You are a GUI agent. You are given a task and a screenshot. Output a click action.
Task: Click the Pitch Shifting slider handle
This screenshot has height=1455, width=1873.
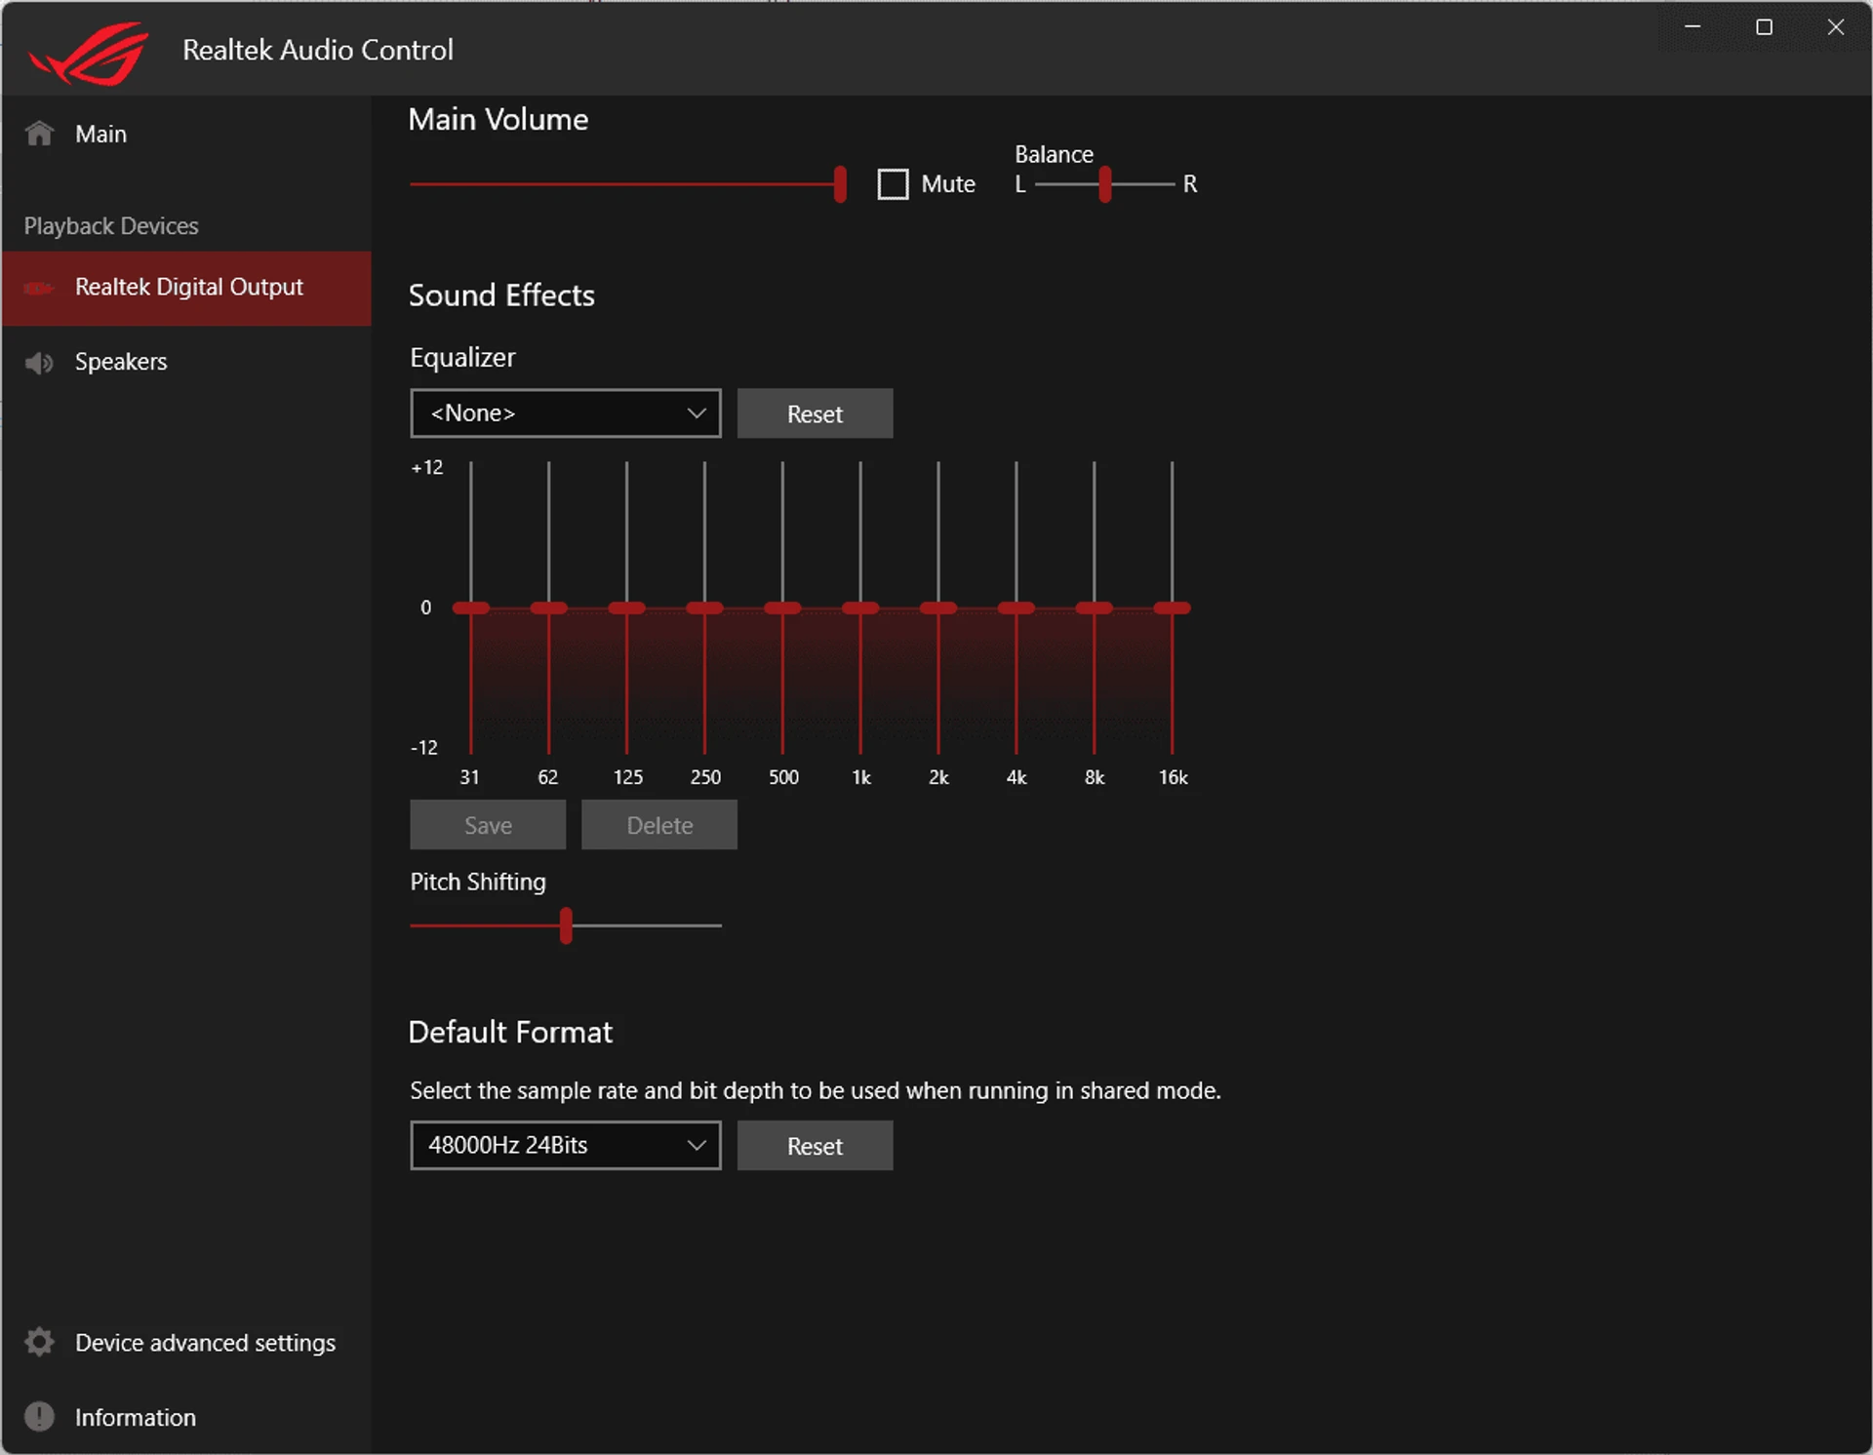[566, 925]
